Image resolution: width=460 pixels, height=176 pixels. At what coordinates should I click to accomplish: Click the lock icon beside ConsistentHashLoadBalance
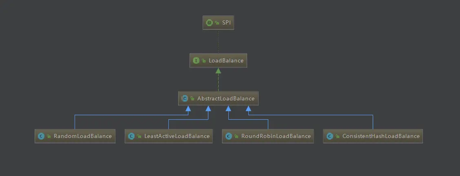[337, 137]
